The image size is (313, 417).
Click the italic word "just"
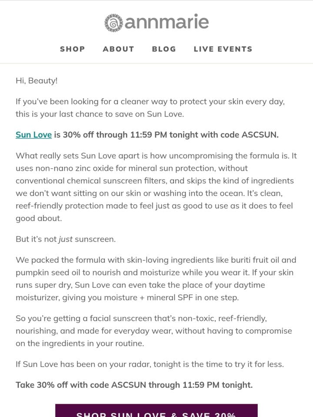coord(66,239)
